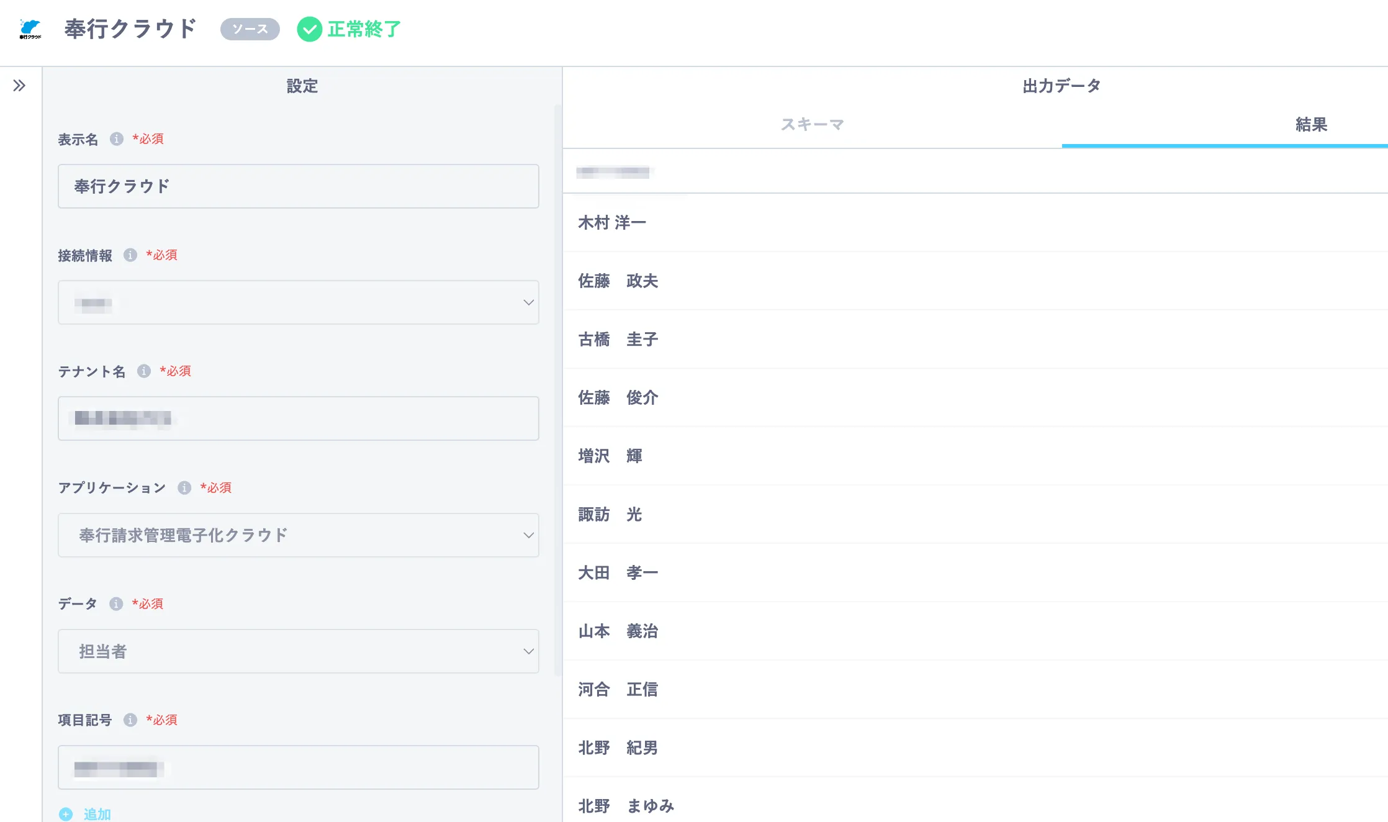
Task: Click info icon beside テナント名
Action: point(144,371)
